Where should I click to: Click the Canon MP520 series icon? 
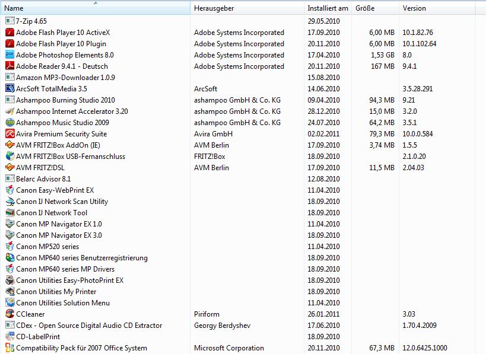(x=10, y=247)
